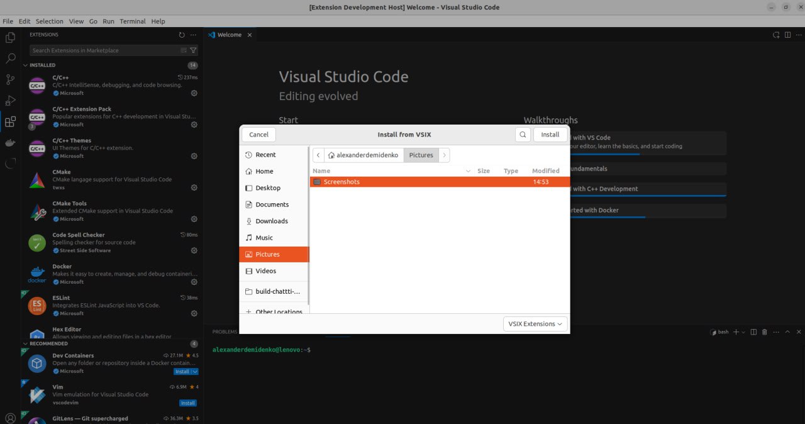Open the Run and Debug view

(x=10, y=101)
